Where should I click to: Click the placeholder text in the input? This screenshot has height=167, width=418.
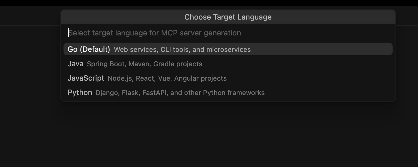154,33
